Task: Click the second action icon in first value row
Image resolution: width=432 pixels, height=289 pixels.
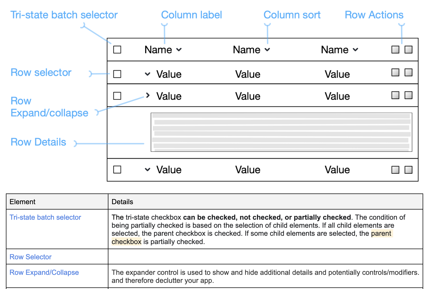Action: (408, 73)
